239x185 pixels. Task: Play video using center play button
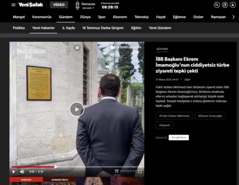coord(77,109)
